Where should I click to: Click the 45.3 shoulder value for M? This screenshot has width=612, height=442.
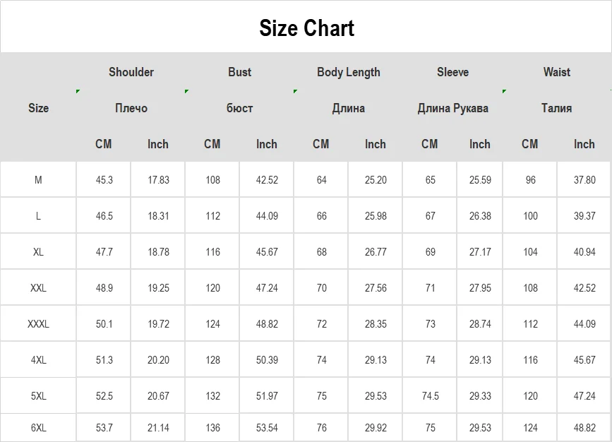[104, 180]
